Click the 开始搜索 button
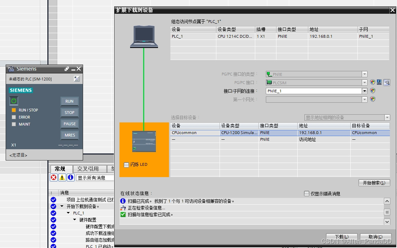Screen dimensions: 397x248 [374, 183]
